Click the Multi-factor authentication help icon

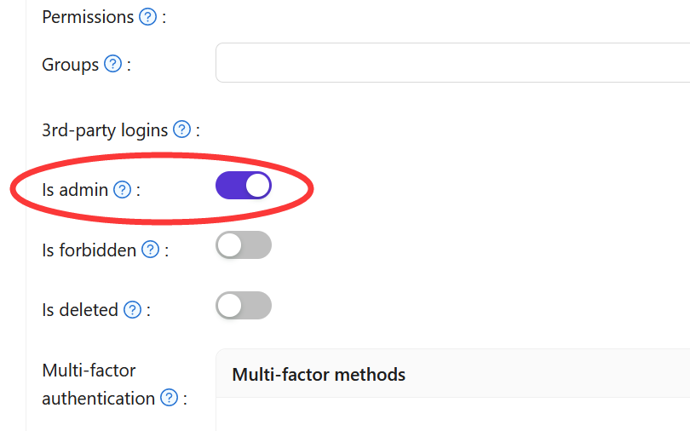coord(169,398)
